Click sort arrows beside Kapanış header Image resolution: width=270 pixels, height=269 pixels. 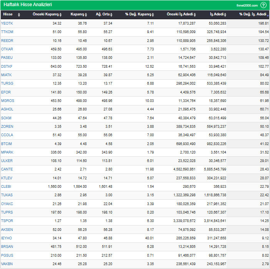(x=86, y=15)
